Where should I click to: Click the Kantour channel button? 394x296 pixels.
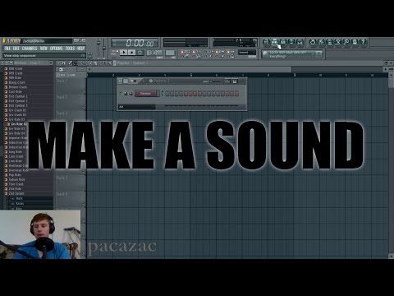(x=146, y=94)
